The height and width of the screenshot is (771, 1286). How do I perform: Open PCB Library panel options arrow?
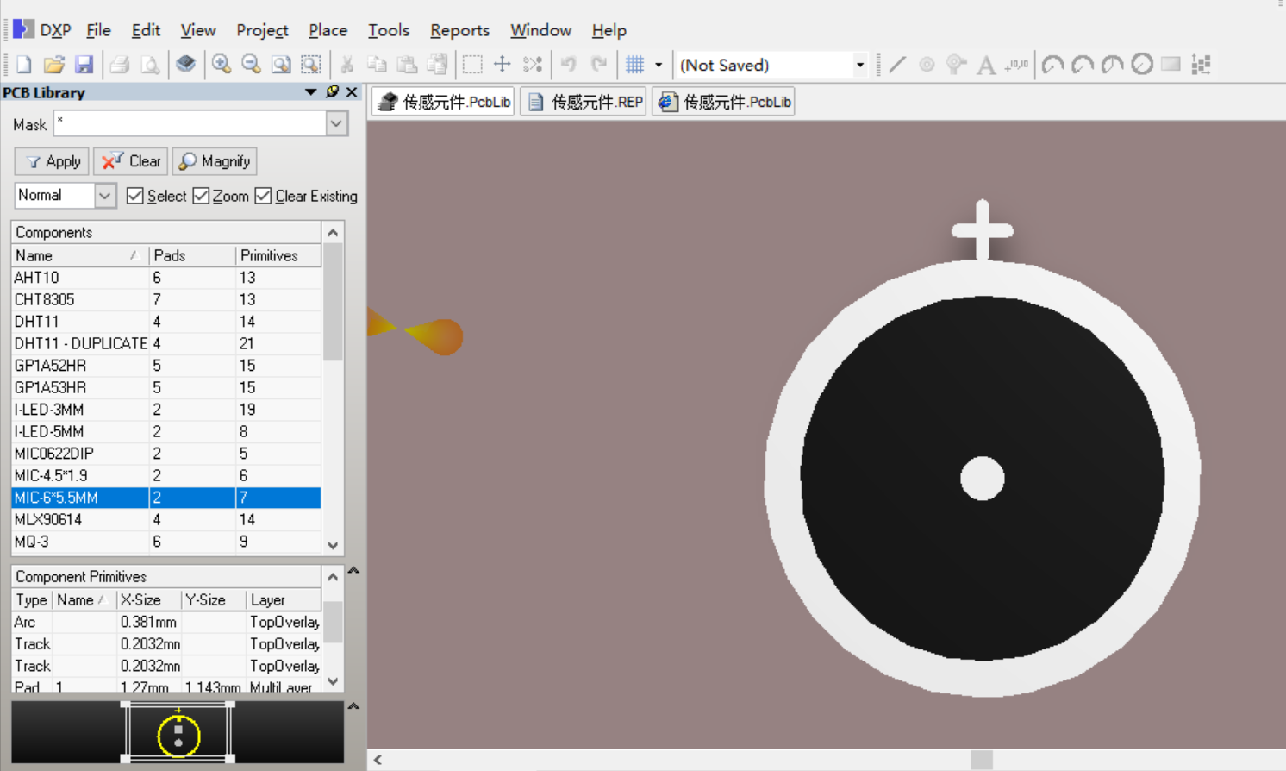coord(310,92)
